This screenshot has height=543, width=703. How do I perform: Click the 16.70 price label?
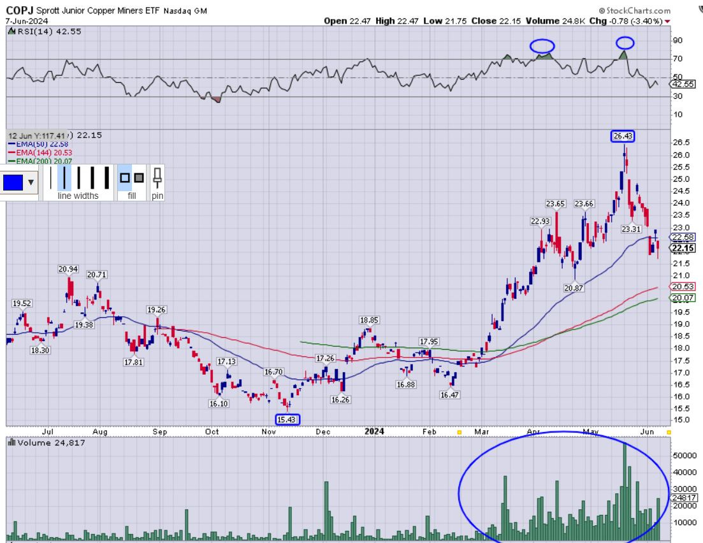273,372
